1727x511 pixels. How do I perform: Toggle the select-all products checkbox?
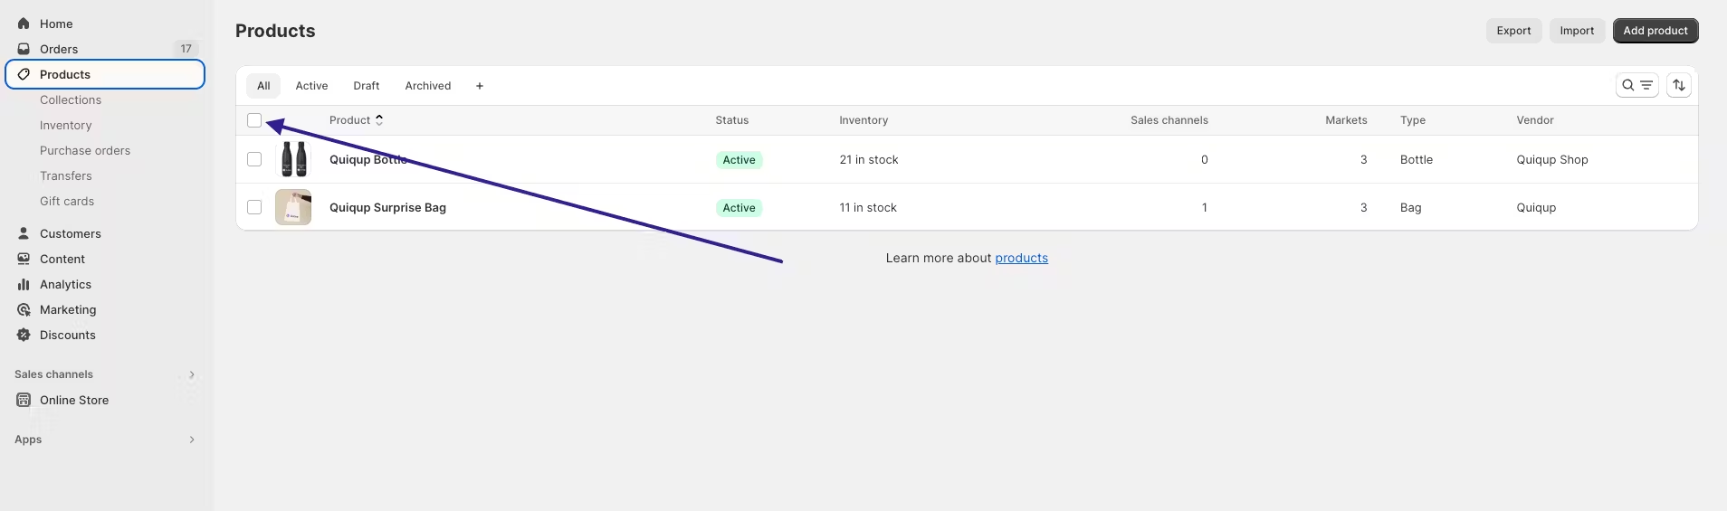(254, 120)
